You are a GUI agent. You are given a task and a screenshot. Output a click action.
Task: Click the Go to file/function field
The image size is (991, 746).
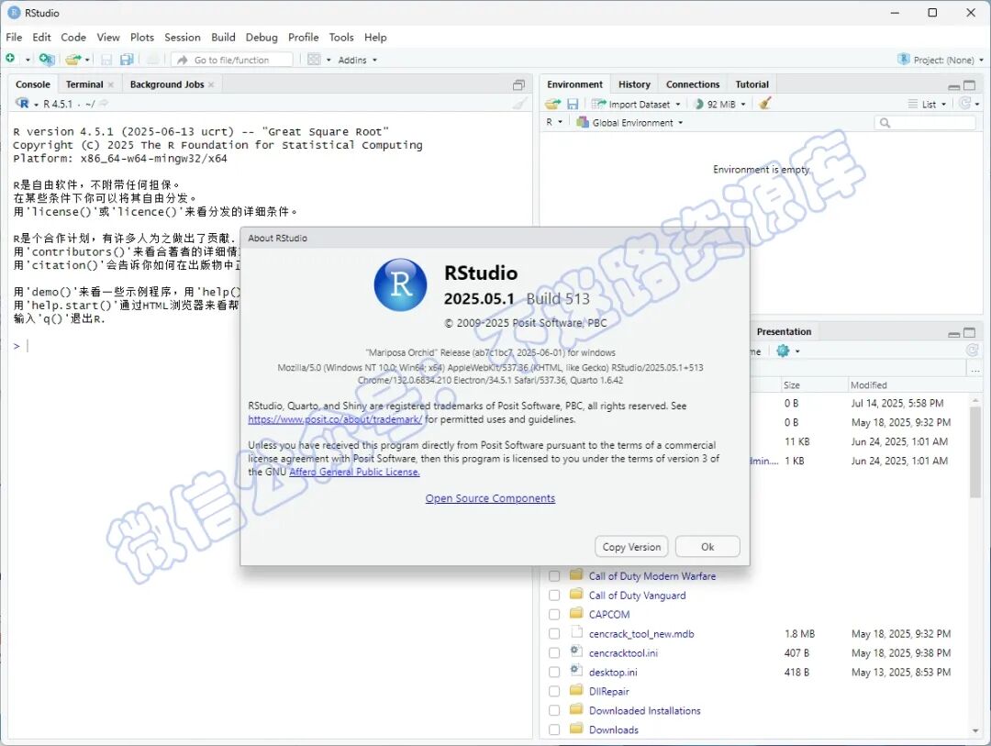(234, 60)
